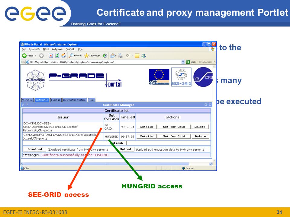Open Kedvencek favorites star
290x217 pixels.
pyautogui.click(x=86, y=55)
